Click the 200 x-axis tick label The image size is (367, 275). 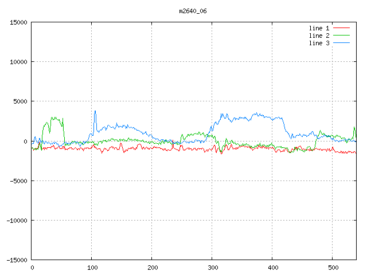[152, 267]
